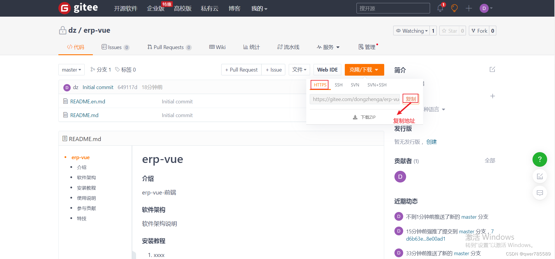This screenshot has height=259, width=555.
Task: Click the avatar beside 15分钟前强推 activity
Action: point(399,231)
